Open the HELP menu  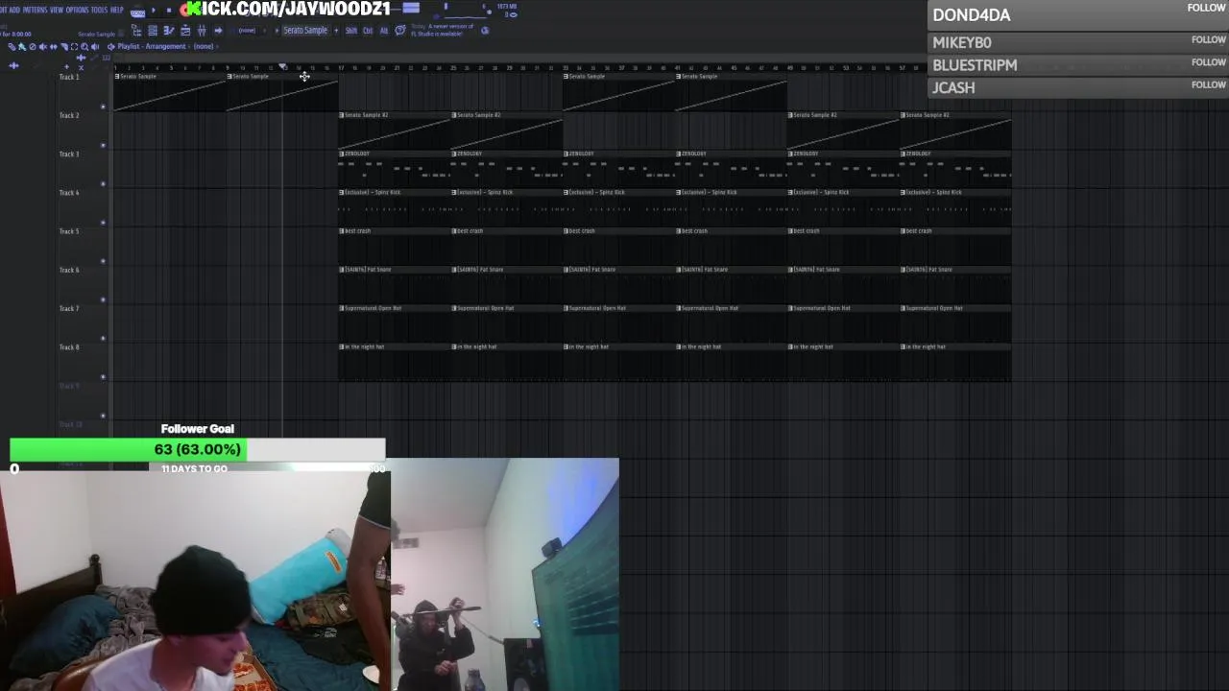116,10
